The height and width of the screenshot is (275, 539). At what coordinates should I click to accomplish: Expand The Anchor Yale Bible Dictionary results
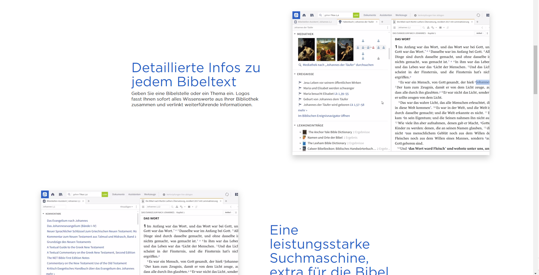pyautogui.click(x=300, y=132)
